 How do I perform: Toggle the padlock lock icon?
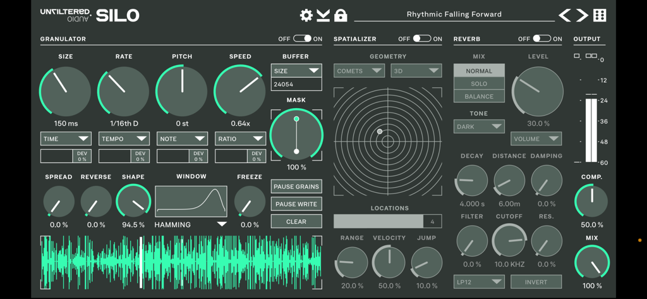click(x=341, y=15)
